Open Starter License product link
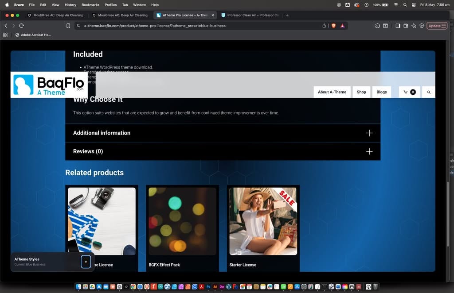This screenshot has height=293, width=454. (x=243, y=265)
